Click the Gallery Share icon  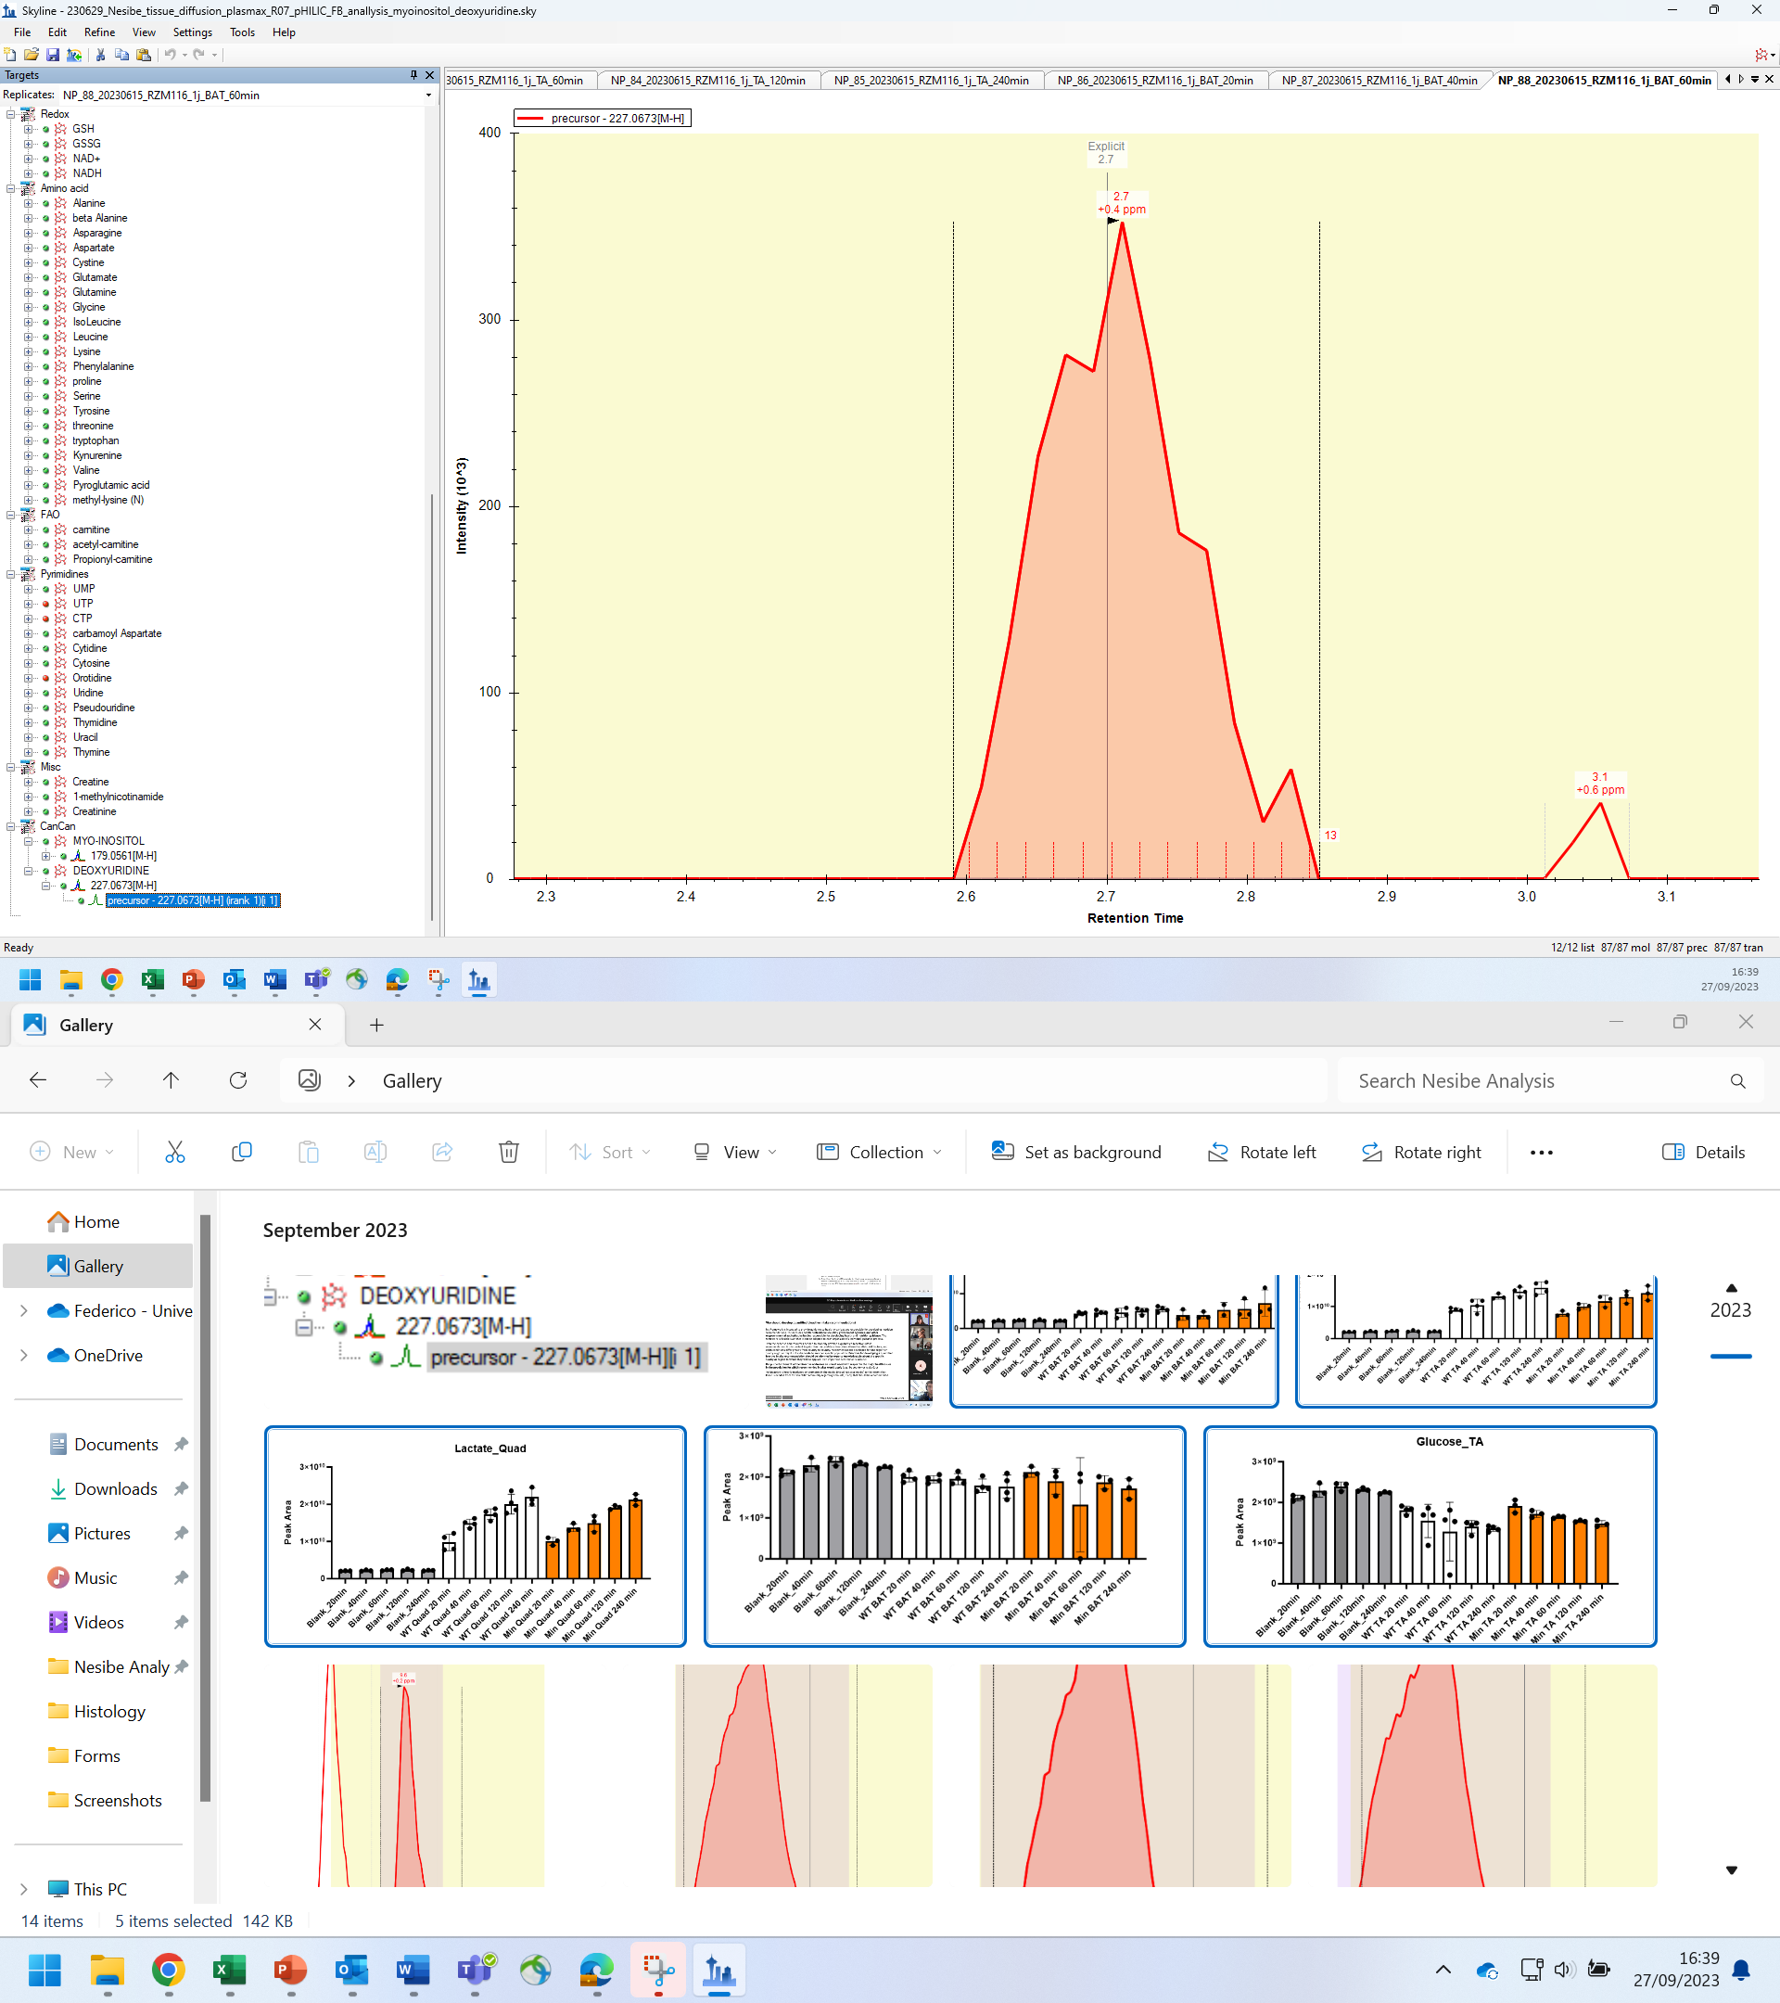(442, 1153)
